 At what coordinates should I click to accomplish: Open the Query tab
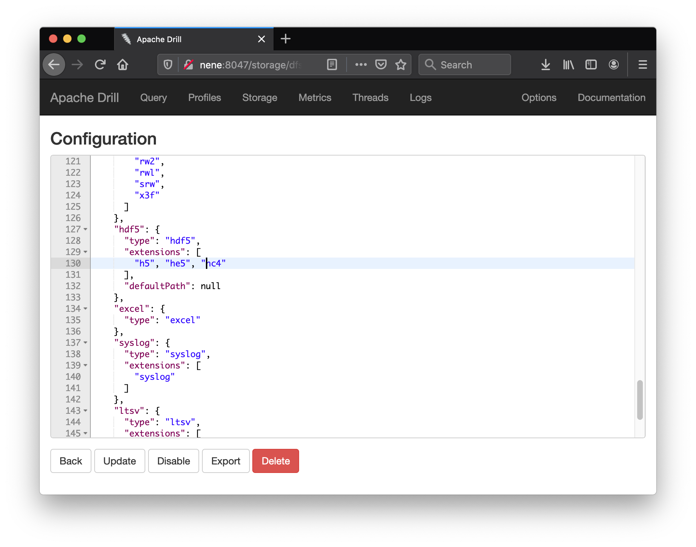(153, 98)
